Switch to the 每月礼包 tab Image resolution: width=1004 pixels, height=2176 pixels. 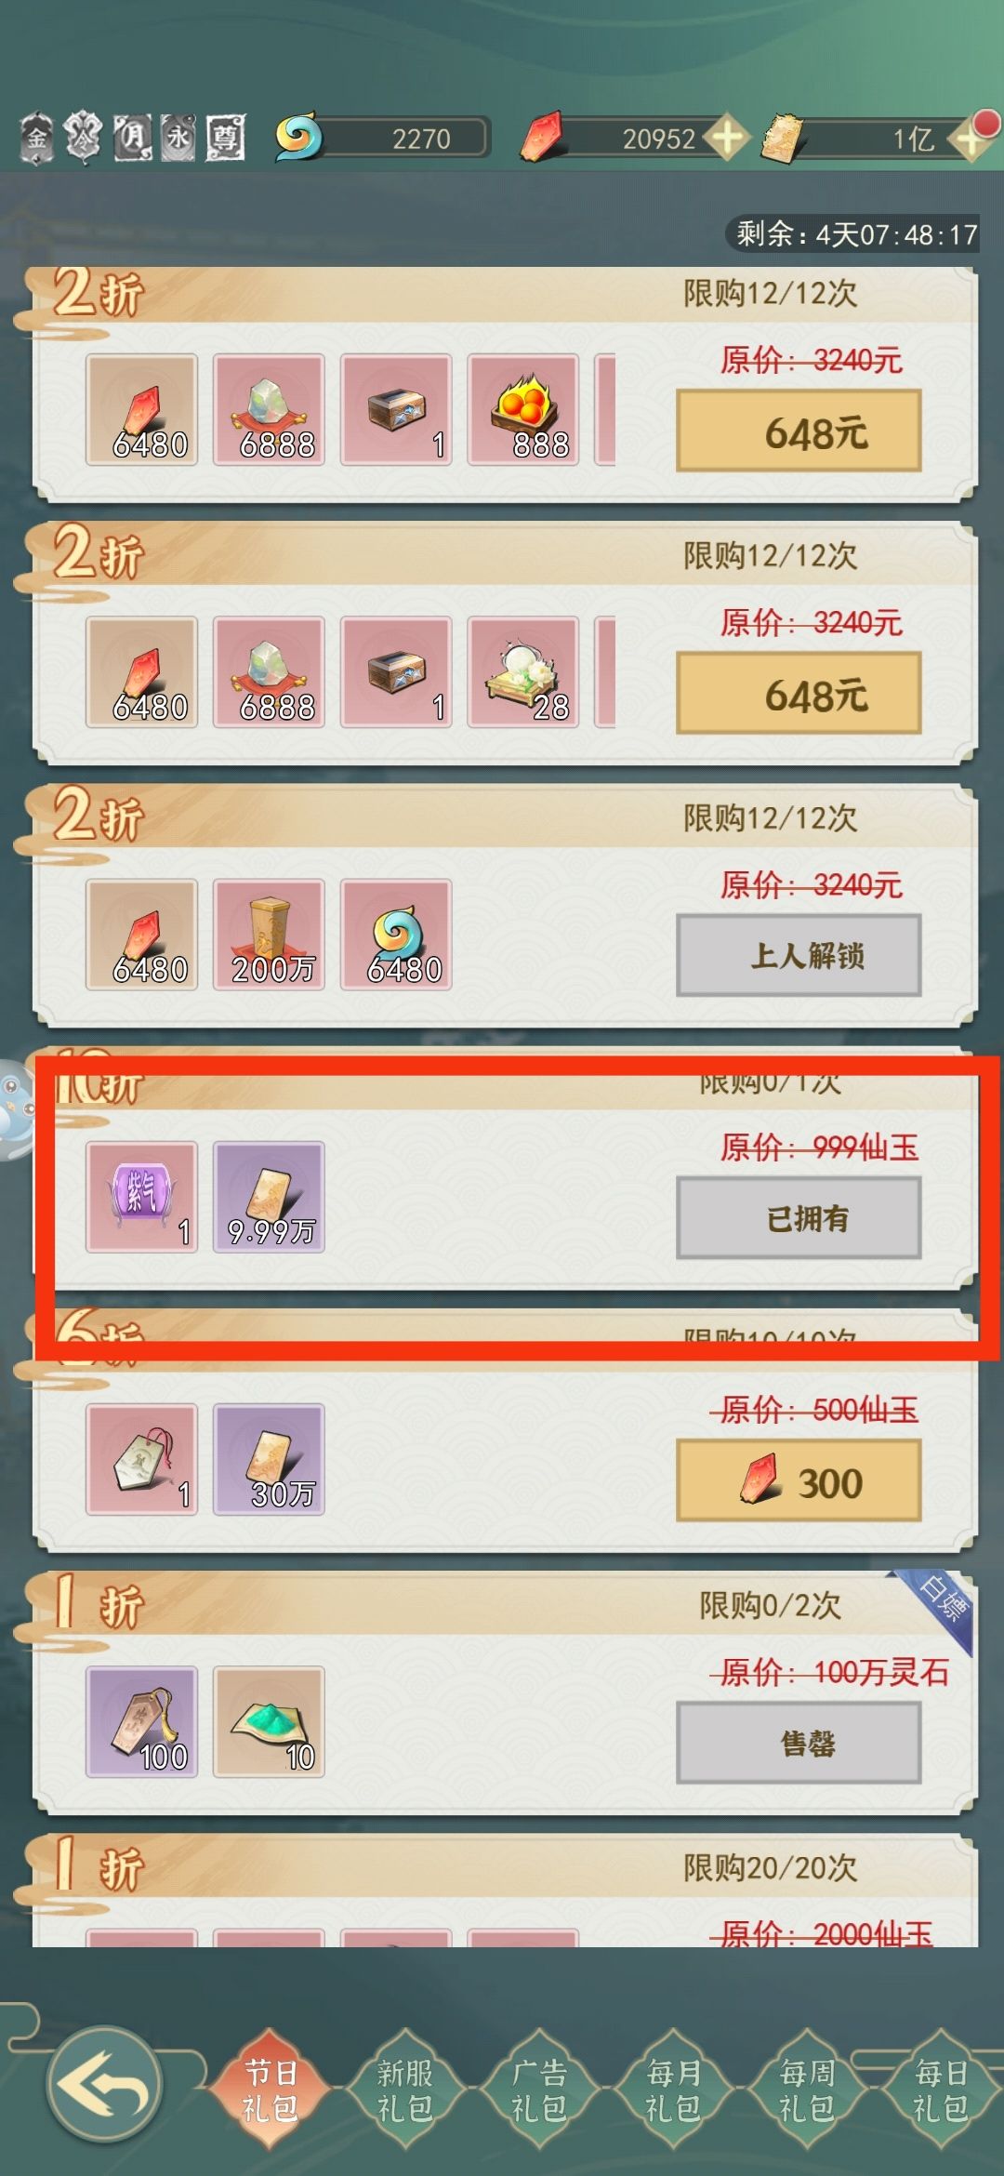tap(673, 2090)
